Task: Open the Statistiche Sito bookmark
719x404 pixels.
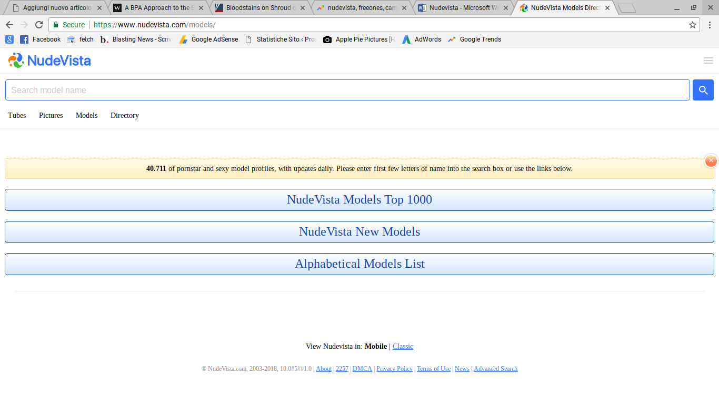Action: pos(280,39)
